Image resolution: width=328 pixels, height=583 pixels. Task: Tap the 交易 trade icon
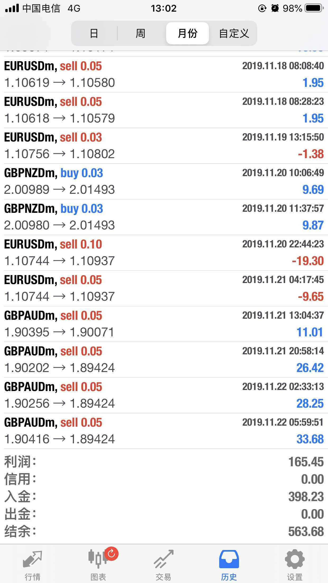163,560
